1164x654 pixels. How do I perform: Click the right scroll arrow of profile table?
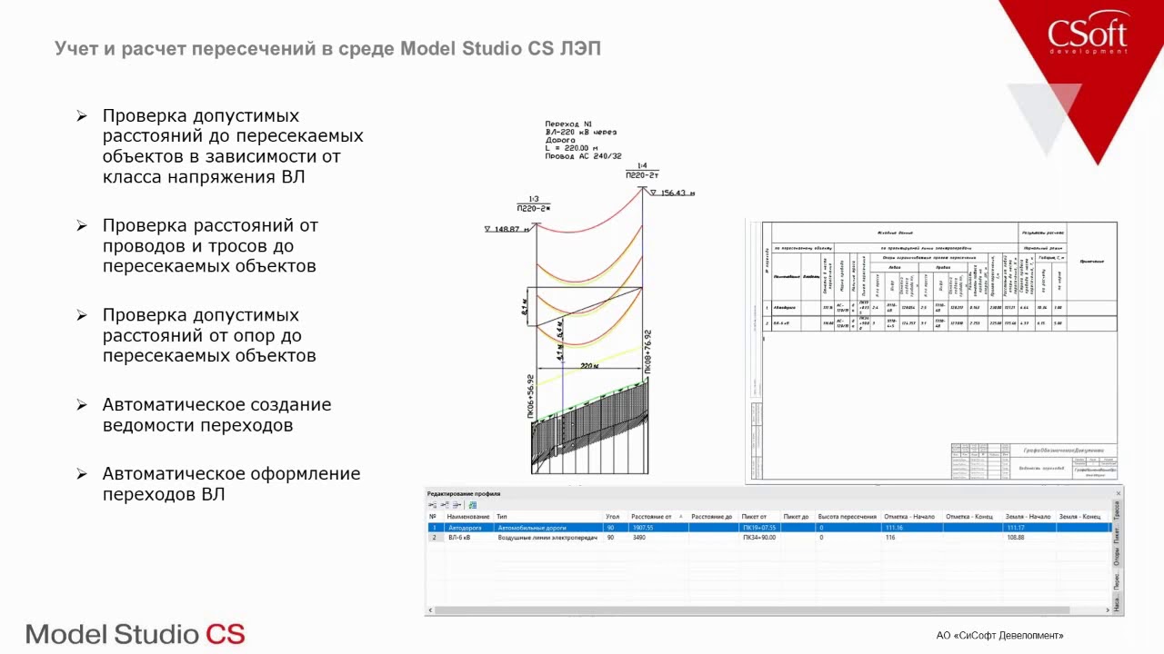point(1108,610)
